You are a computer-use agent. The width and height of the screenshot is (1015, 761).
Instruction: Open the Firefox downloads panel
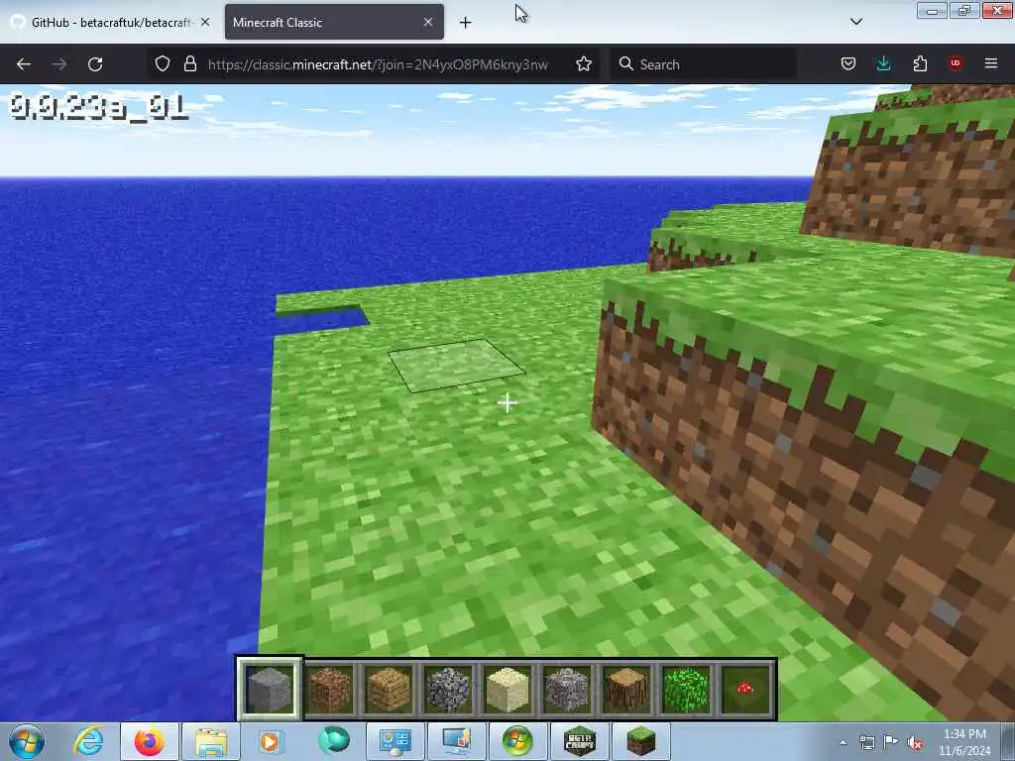(883, 63)
